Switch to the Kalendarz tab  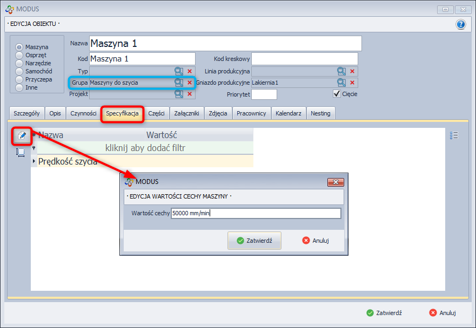tap(289, 113)
